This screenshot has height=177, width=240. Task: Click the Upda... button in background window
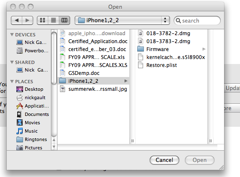coord(232,88)
